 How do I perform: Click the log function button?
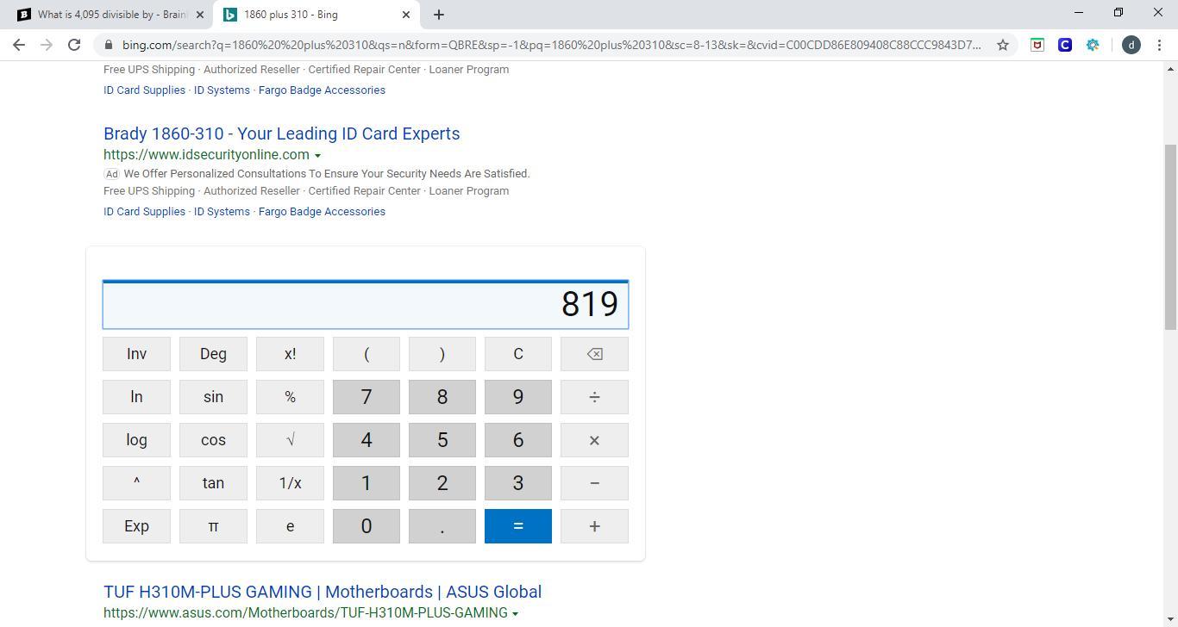point(136,440)
